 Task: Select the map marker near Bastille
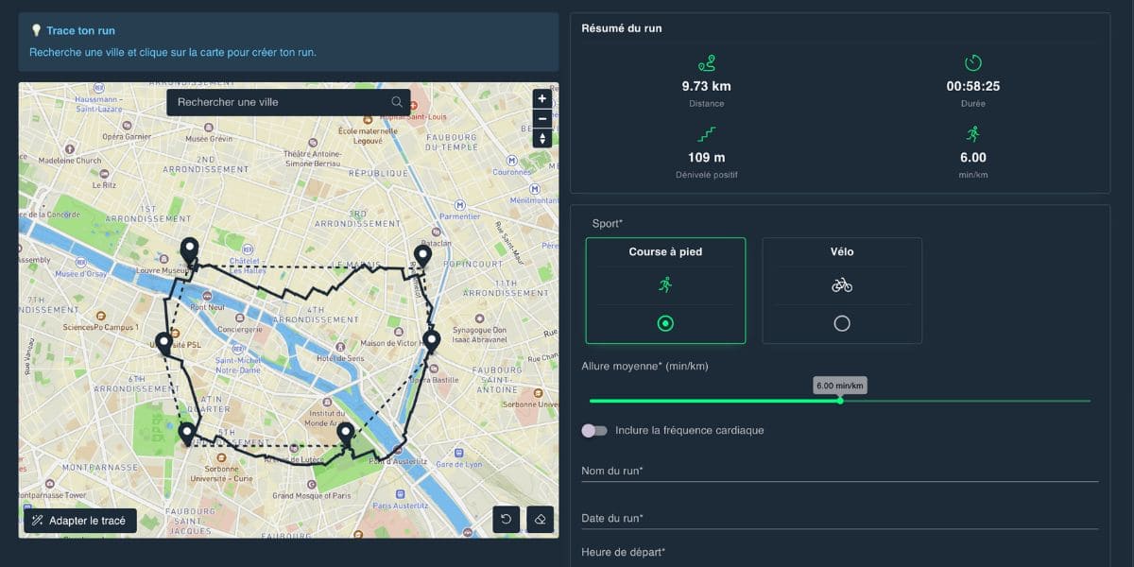(x=432, y=341)
